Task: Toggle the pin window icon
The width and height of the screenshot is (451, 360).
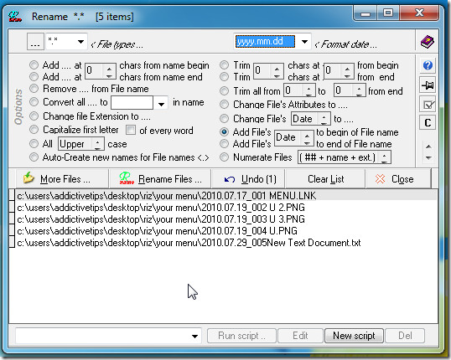Action: 428,85
